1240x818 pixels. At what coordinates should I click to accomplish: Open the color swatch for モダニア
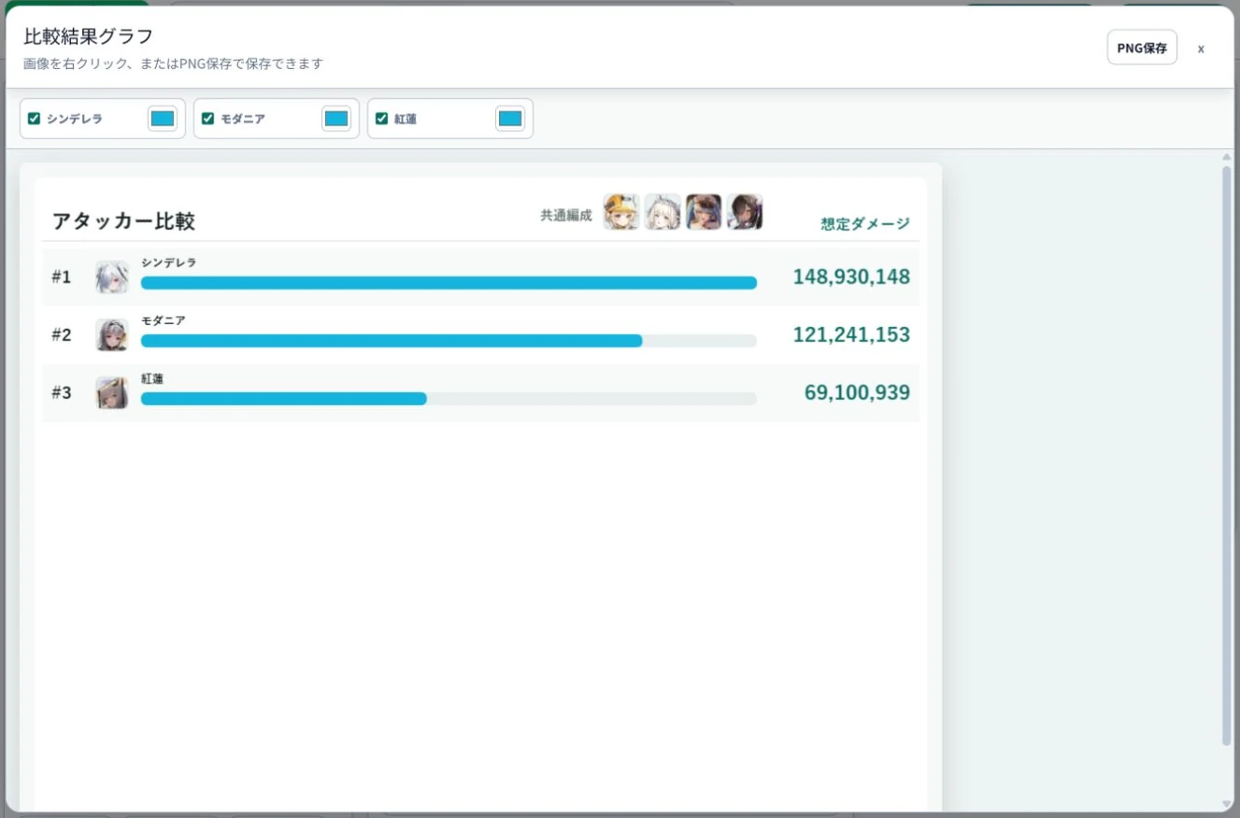pos(336,119)
